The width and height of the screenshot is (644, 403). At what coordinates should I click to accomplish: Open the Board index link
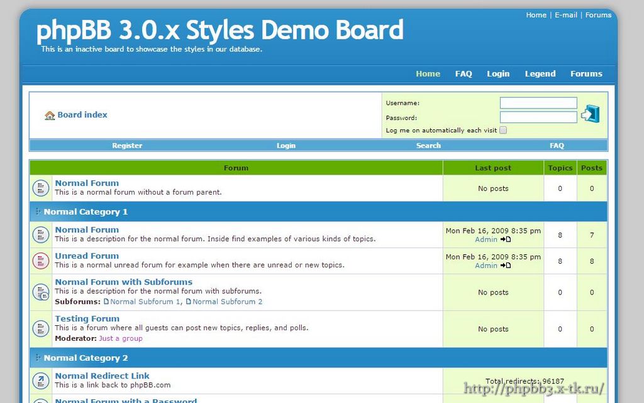pos(82,115)
